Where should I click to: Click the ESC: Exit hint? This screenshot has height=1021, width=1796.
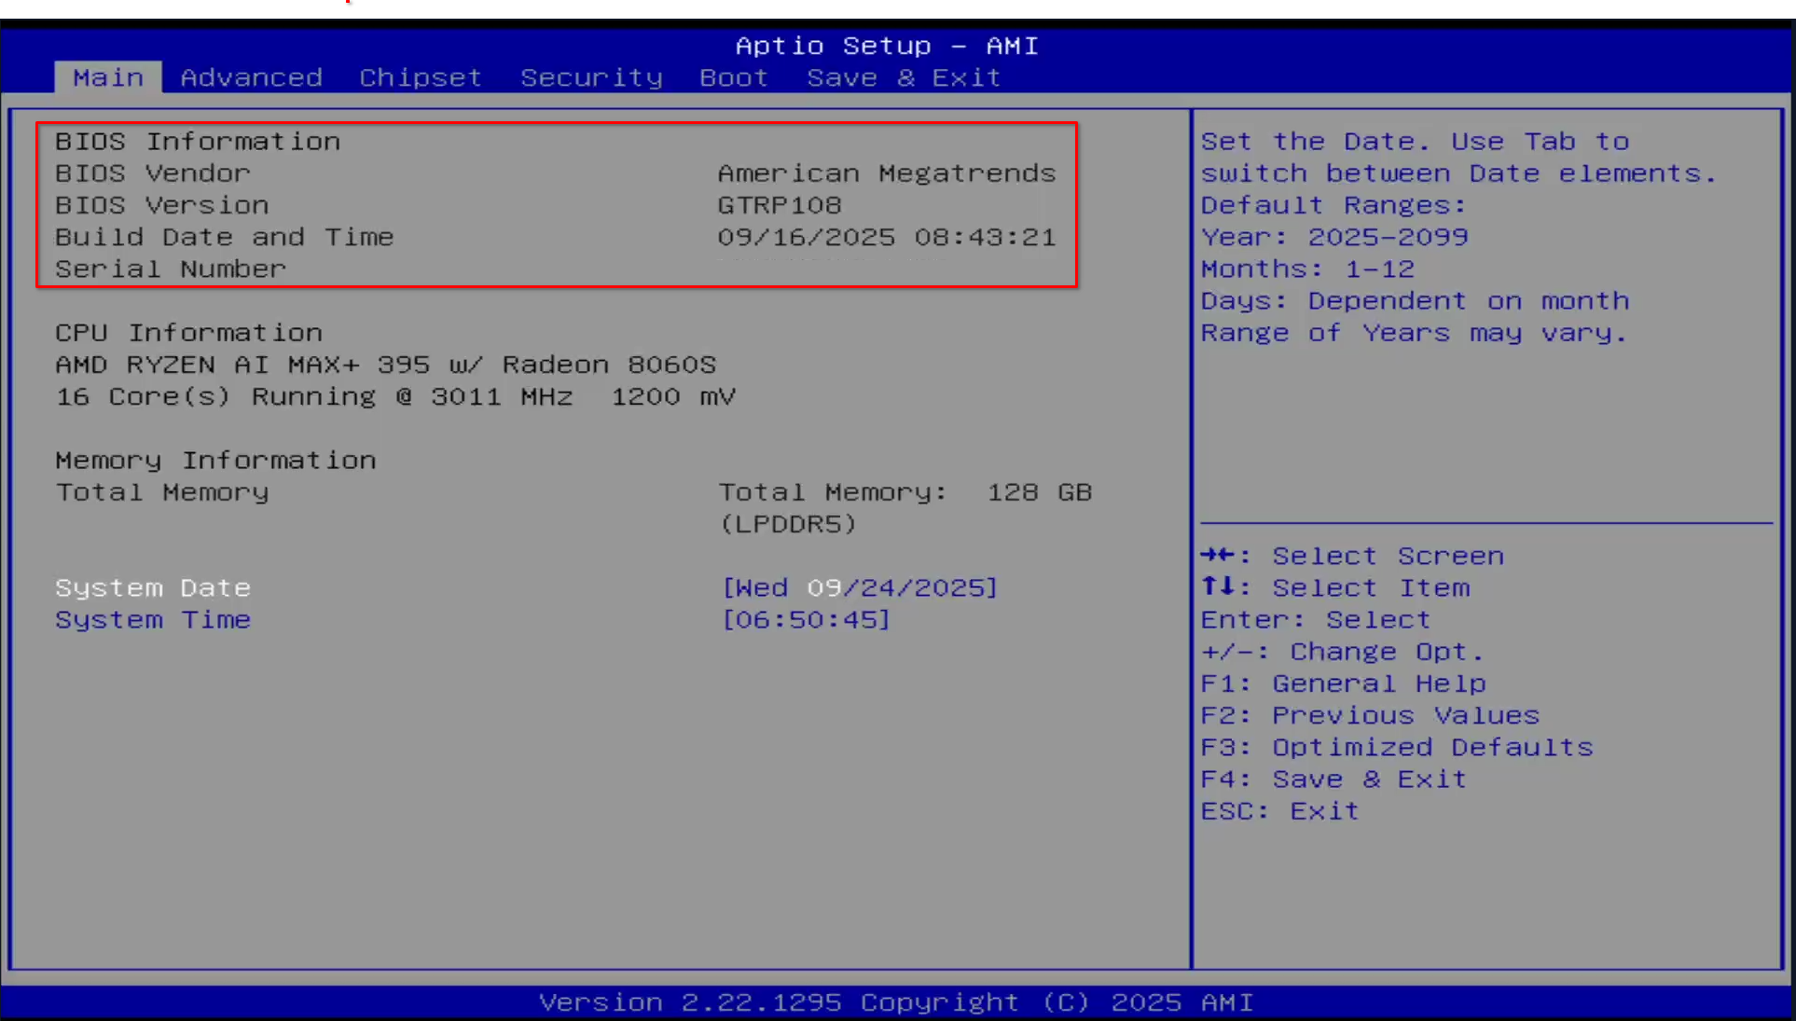click(1280, 811)
